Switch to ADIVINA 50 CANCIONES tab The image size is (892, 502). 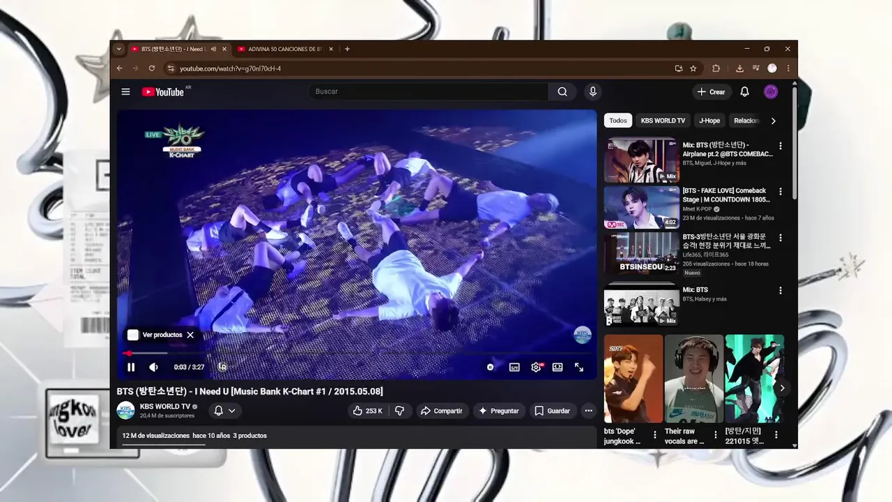point(284,49)
